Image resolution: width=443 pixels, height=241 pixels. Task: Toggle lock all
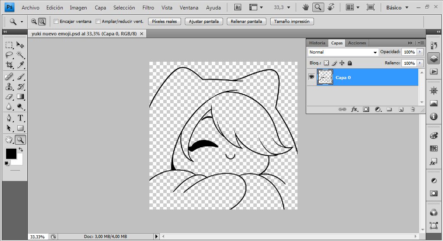click(349, 63)
